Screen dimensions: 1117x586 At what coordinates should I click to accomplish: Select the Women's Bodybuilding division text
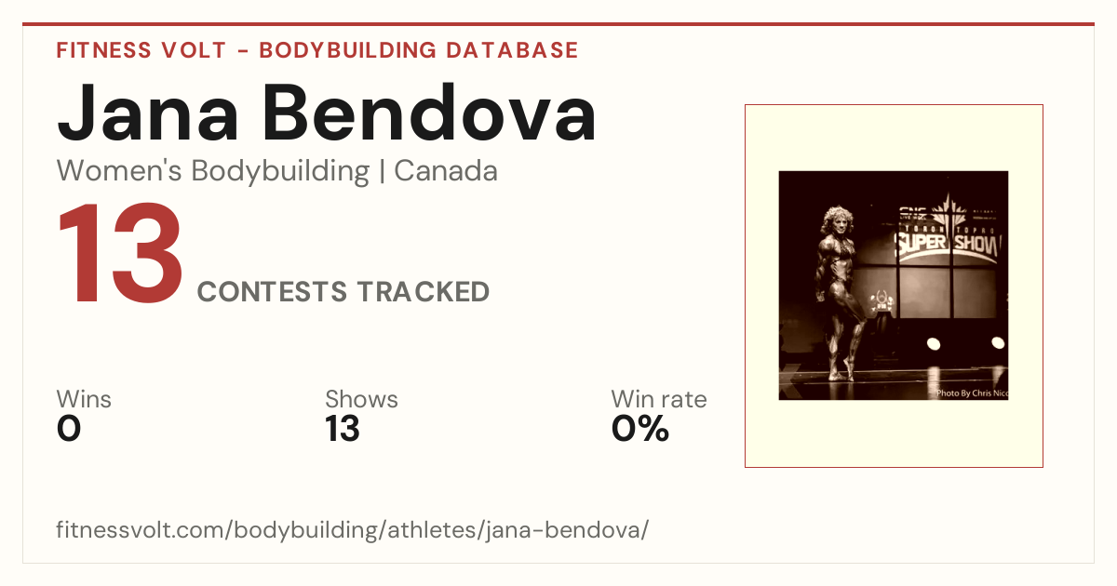tap(213, 171)
